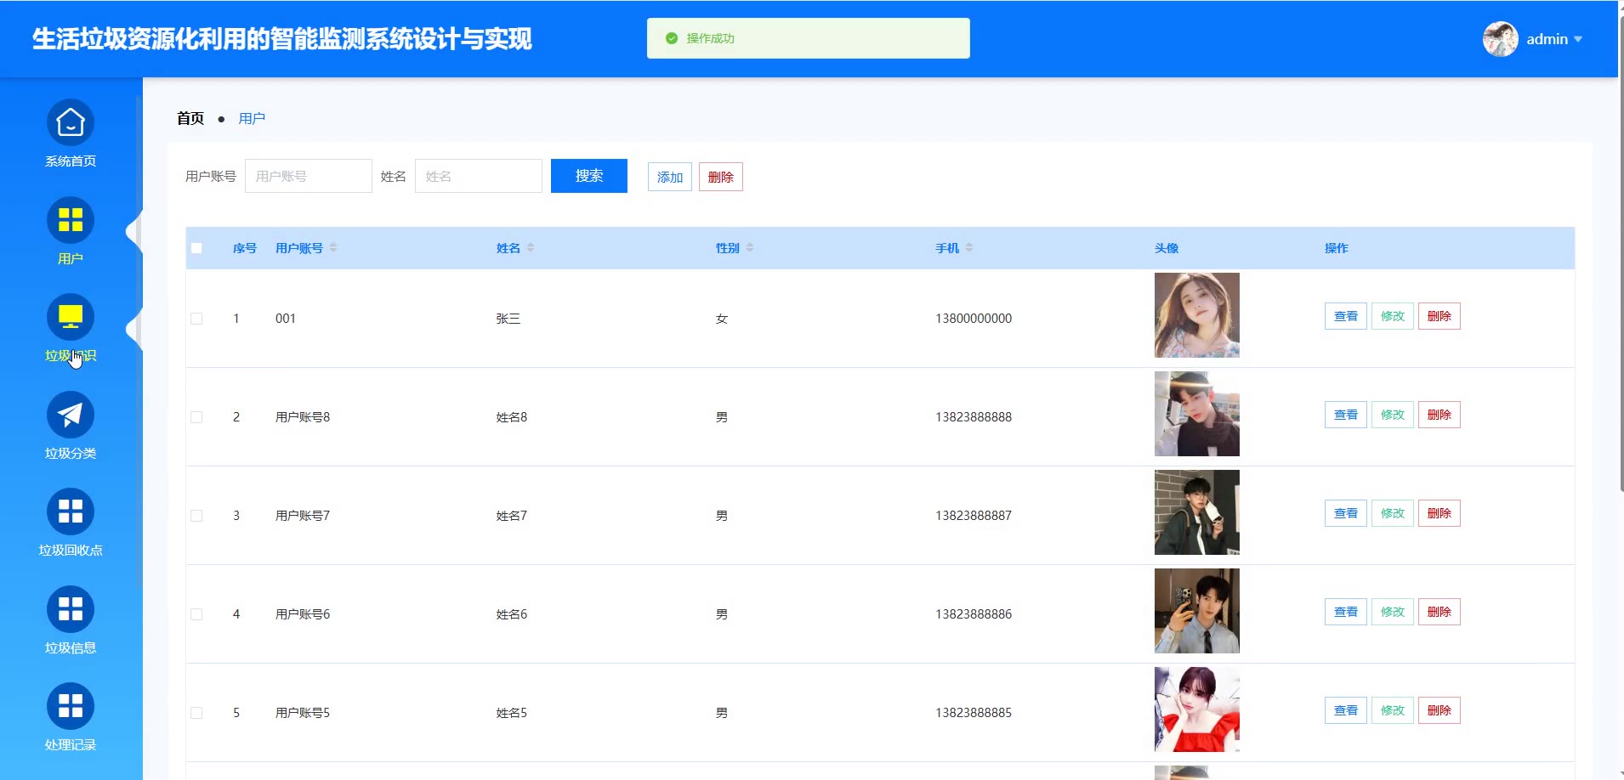The image size is (1624, 780).
Task: Toggle the select-all checkbox in table header
Action: tap(196, 248)
